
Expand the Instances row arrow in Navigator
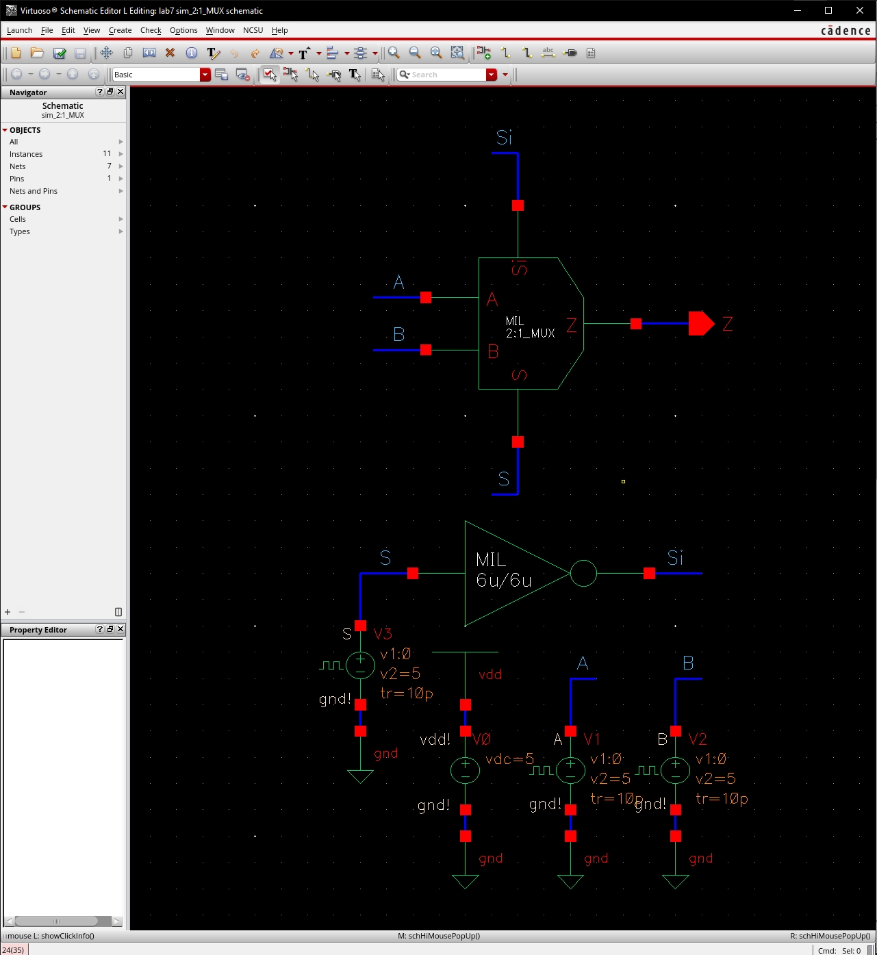[120, 154]
